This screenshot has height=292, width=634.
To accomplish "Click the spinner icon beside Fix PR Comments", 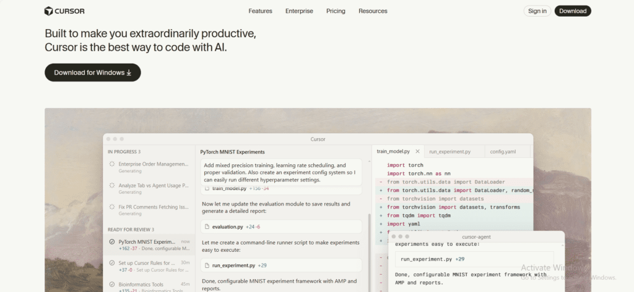I will point(111,207).
